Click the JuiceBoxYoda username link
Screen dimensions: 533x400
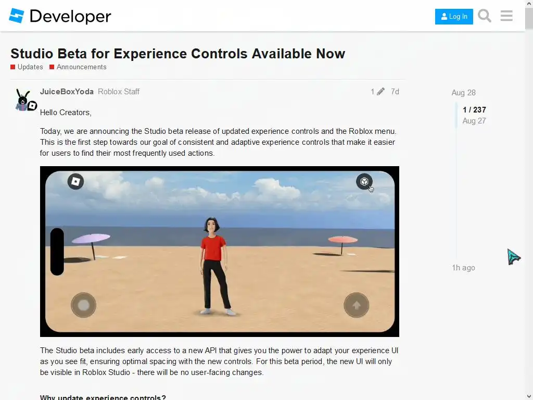pos(67,92)
